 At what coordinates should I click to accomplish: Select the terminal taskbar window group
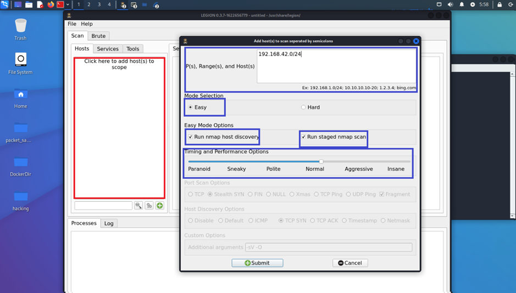pyautogui.click(x=134, y=5)
